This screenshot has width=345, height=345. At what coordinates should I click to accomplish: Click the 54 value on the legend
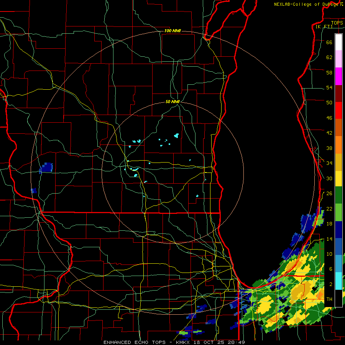point(329,87)
